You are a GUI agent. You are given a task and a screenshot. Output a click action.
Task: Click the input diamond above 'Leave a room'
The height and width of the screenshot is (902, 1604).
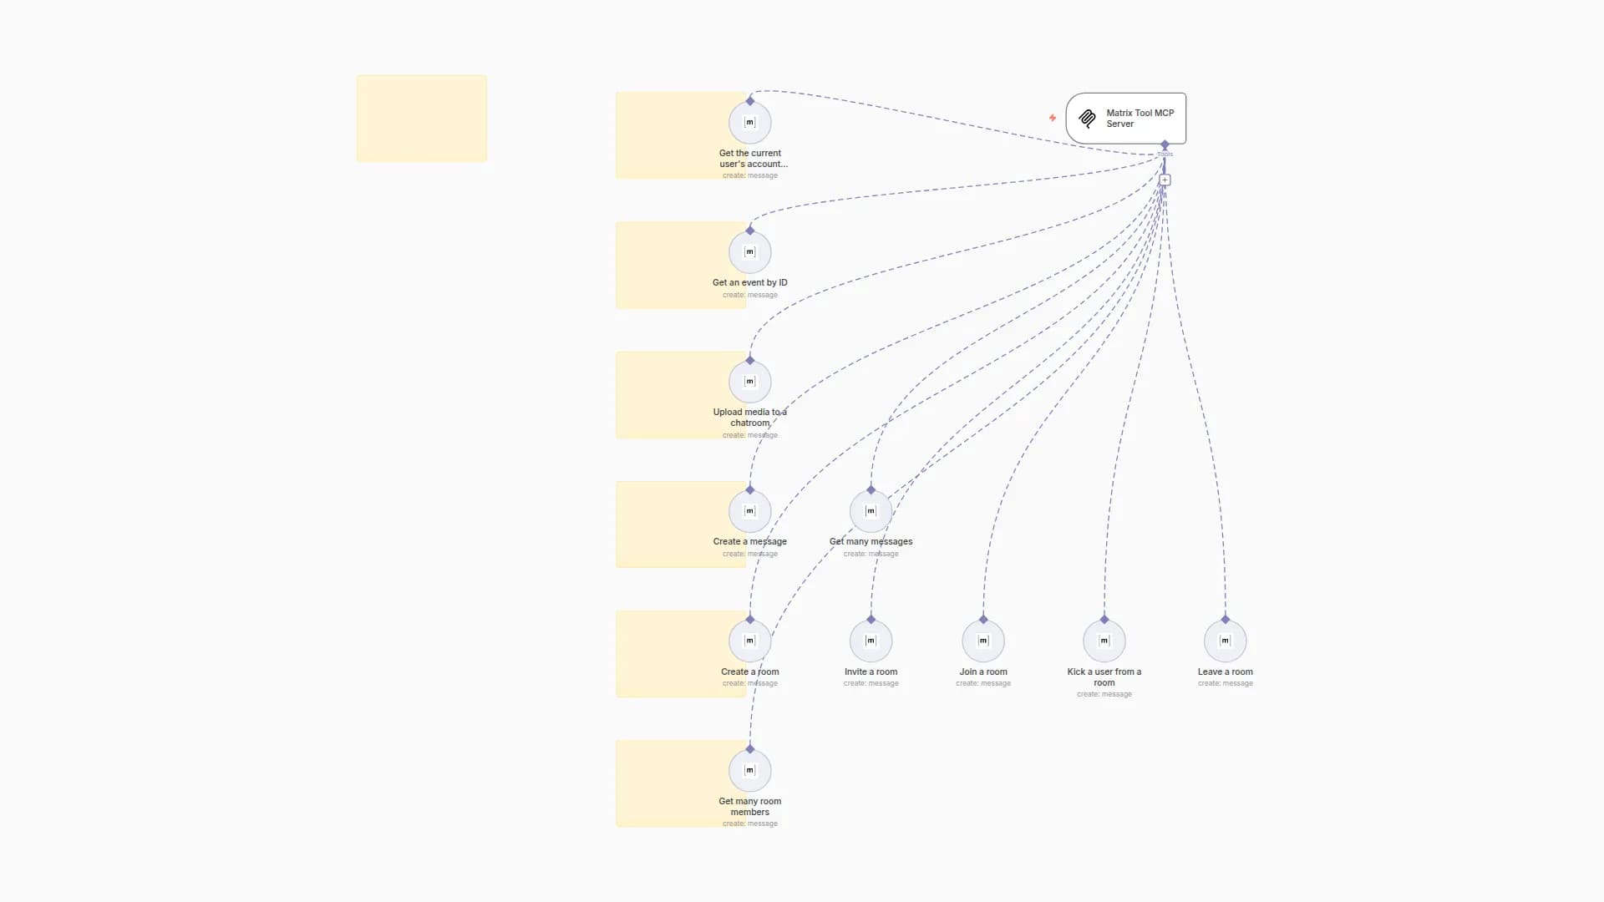click(1225, 620)
